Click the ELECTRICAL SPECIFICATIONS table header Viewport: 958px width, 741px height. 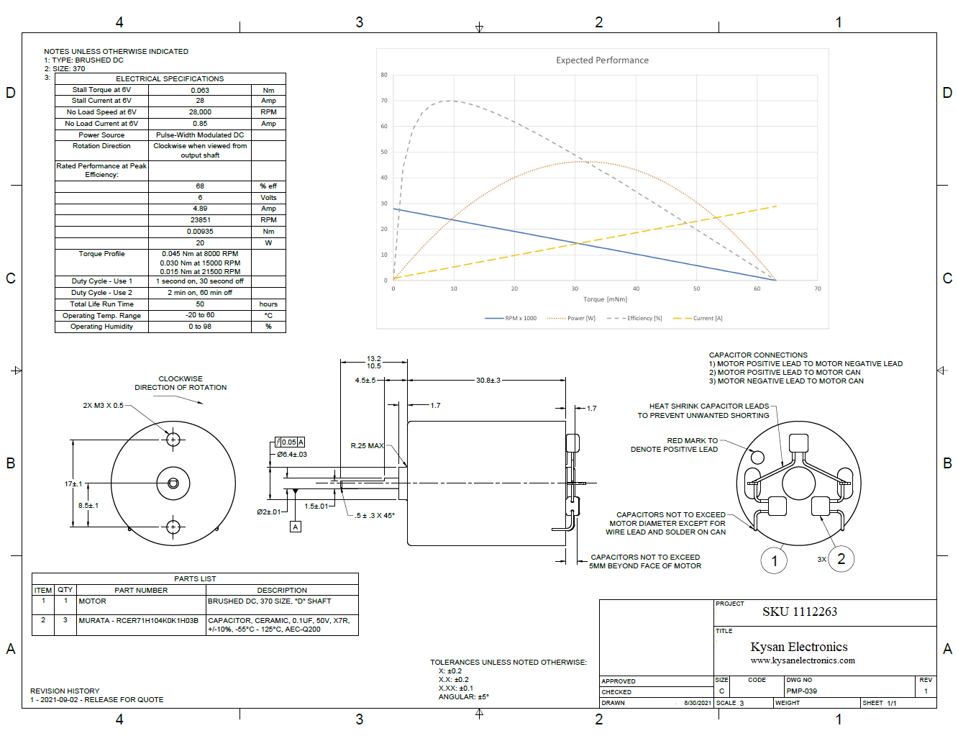tap(170, 78)
